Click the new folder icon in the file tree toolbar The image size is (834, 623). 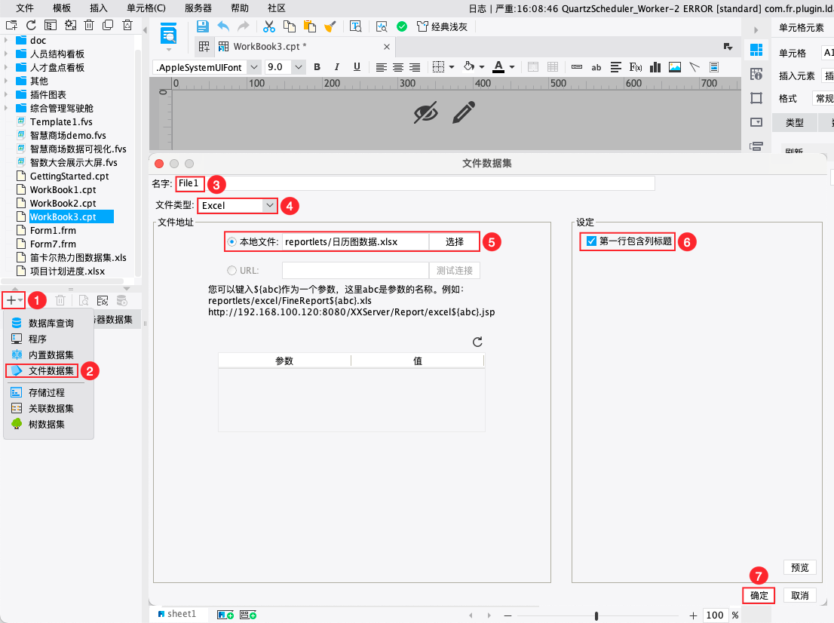click(11, 25)
